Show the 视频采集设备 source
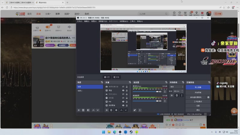 tap(123, 87)
